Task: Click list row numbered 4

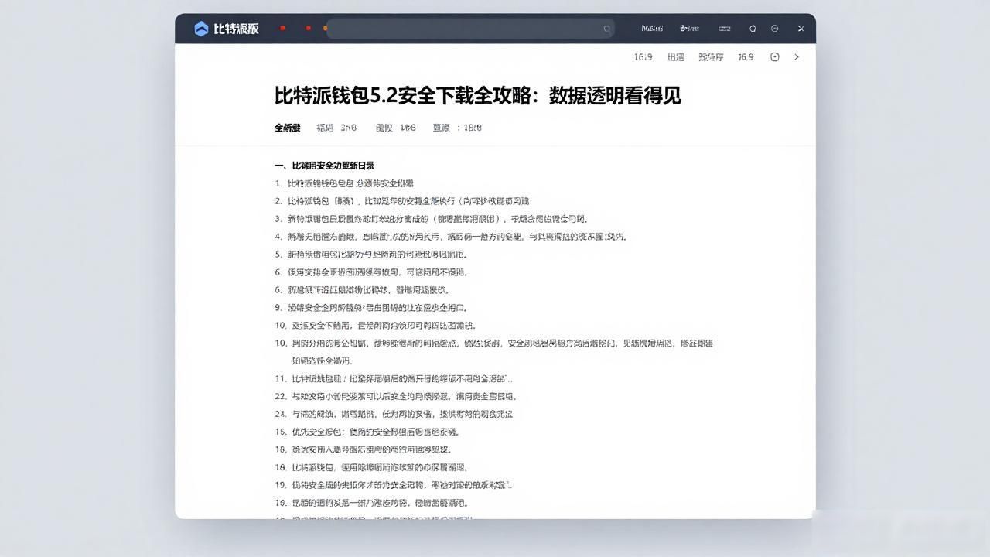Action: (x=451, y=237)
